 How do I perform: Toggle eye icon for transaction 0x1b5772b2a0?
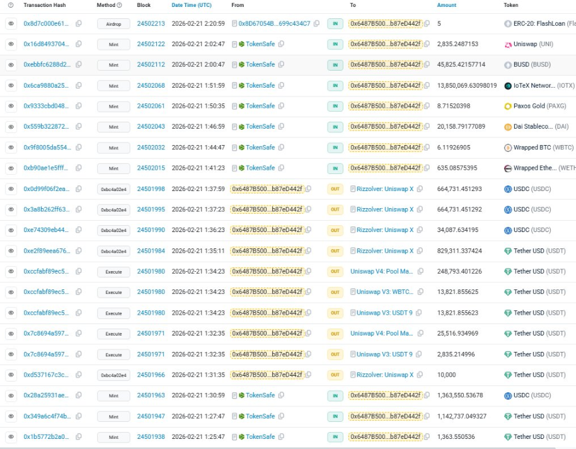coord(11,437)
